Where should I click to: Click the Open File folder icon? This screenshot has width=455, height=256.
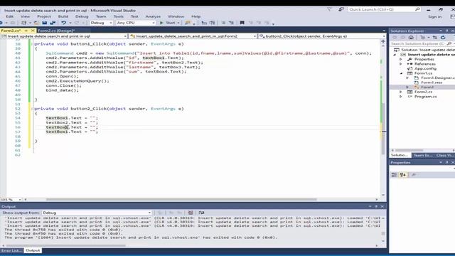point(36,23)
